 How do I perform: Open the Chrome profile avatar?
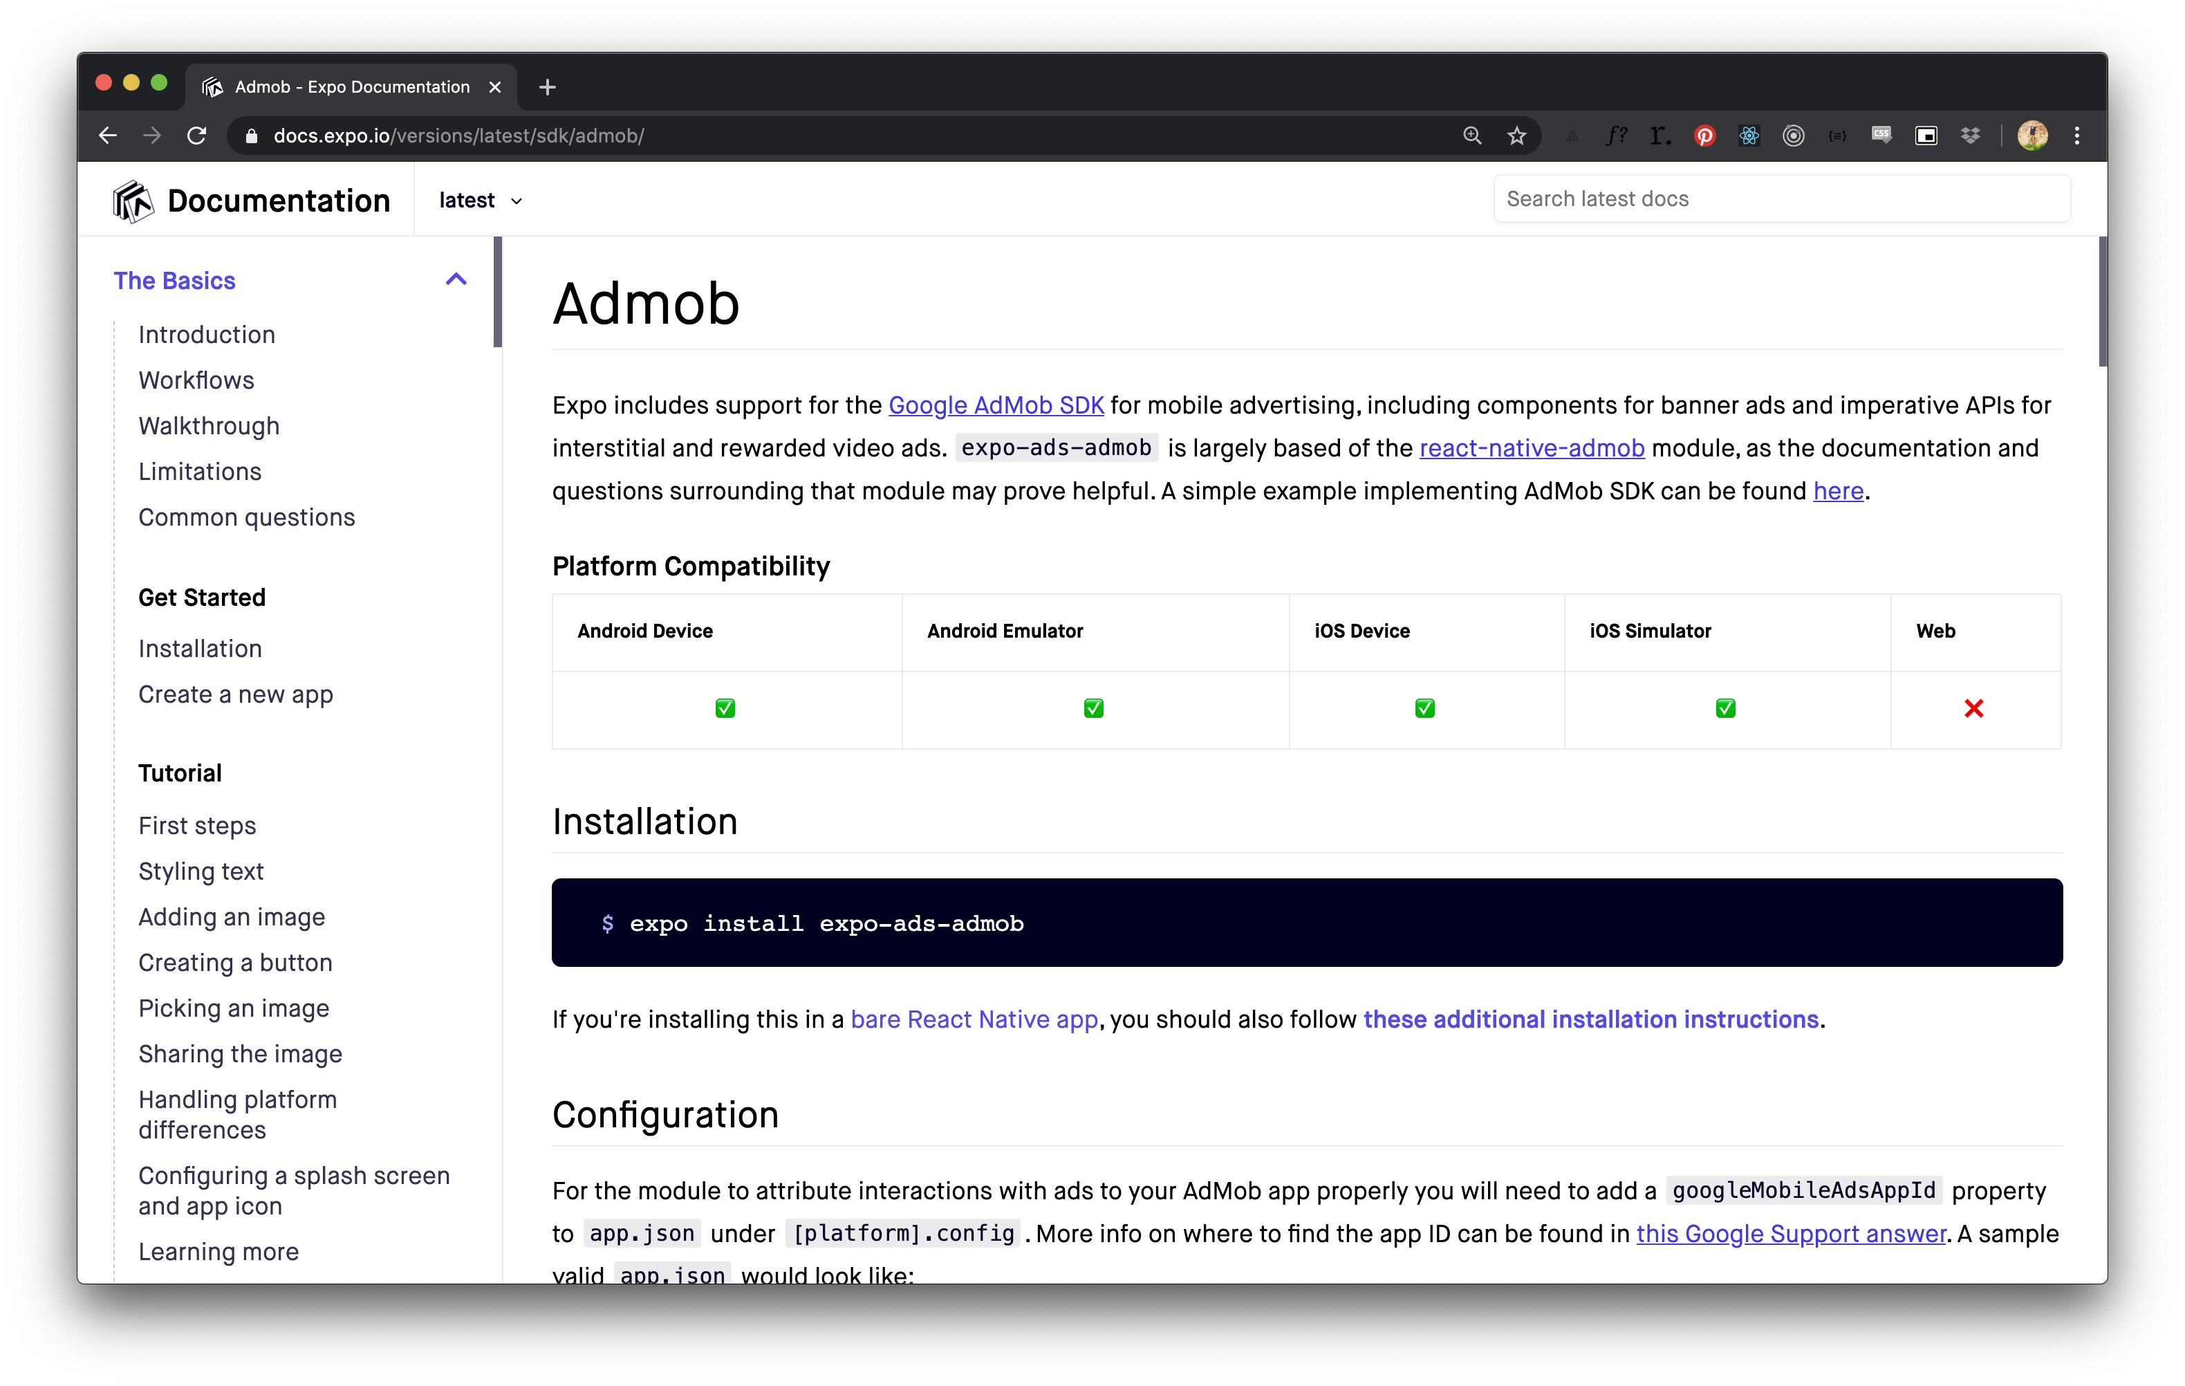(x=2033, y=136)
